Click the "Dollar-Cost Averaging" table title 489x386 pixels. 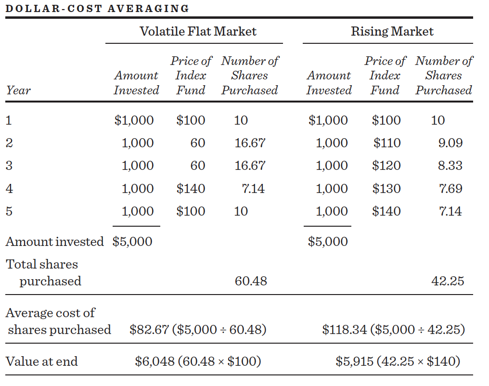click(x=97, y=8)
